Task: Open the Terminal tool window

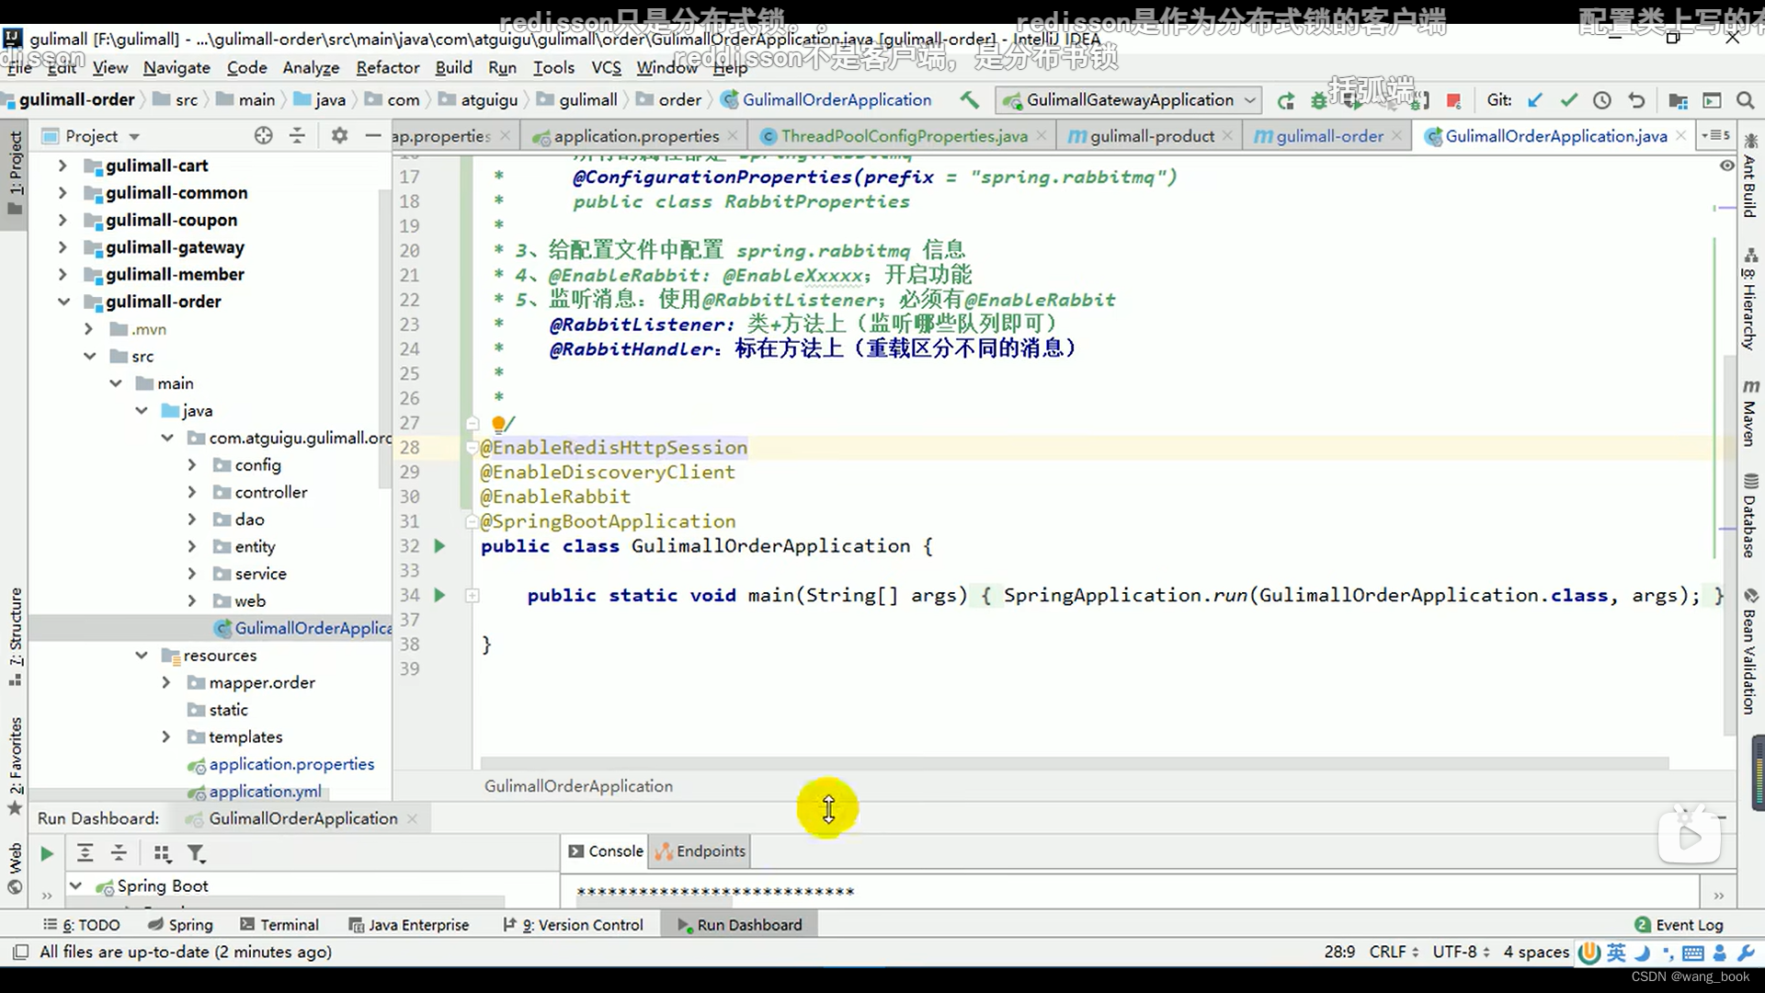Action: click(x=279, y=926)
